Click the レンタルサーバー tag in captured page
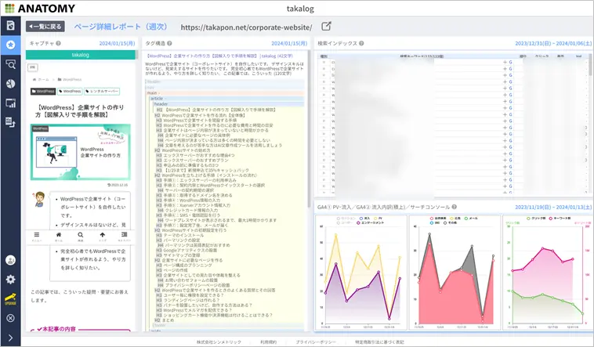Image resolution: width=594 pixels, height=347 pixels. pyautogui.click(x=102, y=92)
